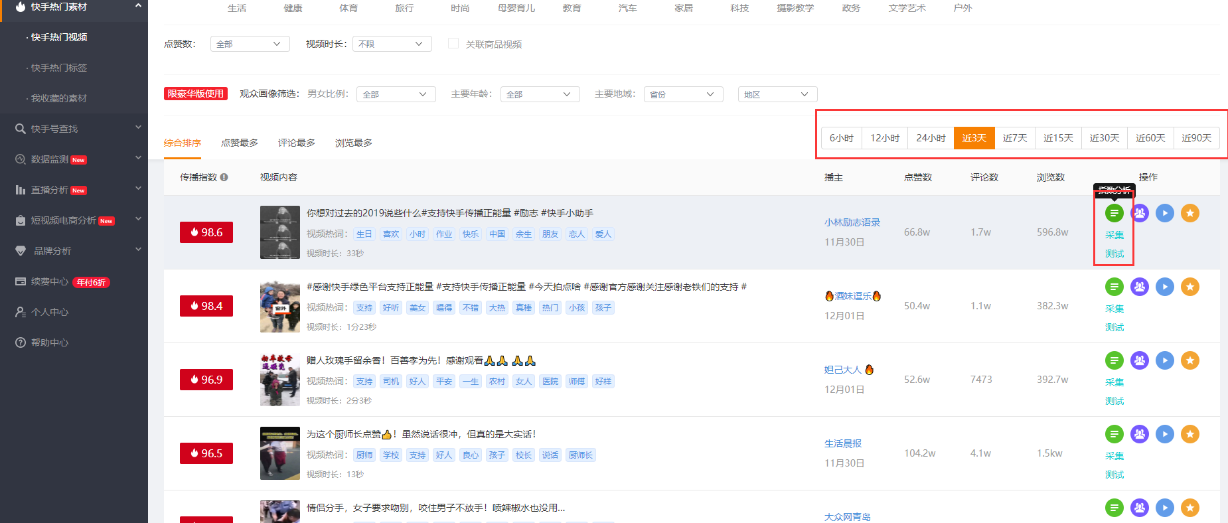This screenshot has height=523, width=1228.
Task: Open the 男女比例 dropdown
Action: tap(396, 94)
